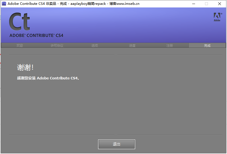Click the 退出 button to exit installer

[x=116, y=144]
